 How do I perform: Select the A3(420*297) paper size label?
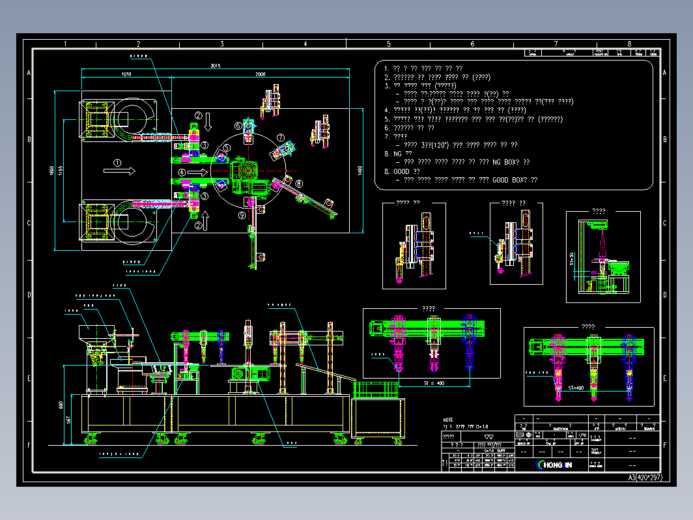coord(645,477)
